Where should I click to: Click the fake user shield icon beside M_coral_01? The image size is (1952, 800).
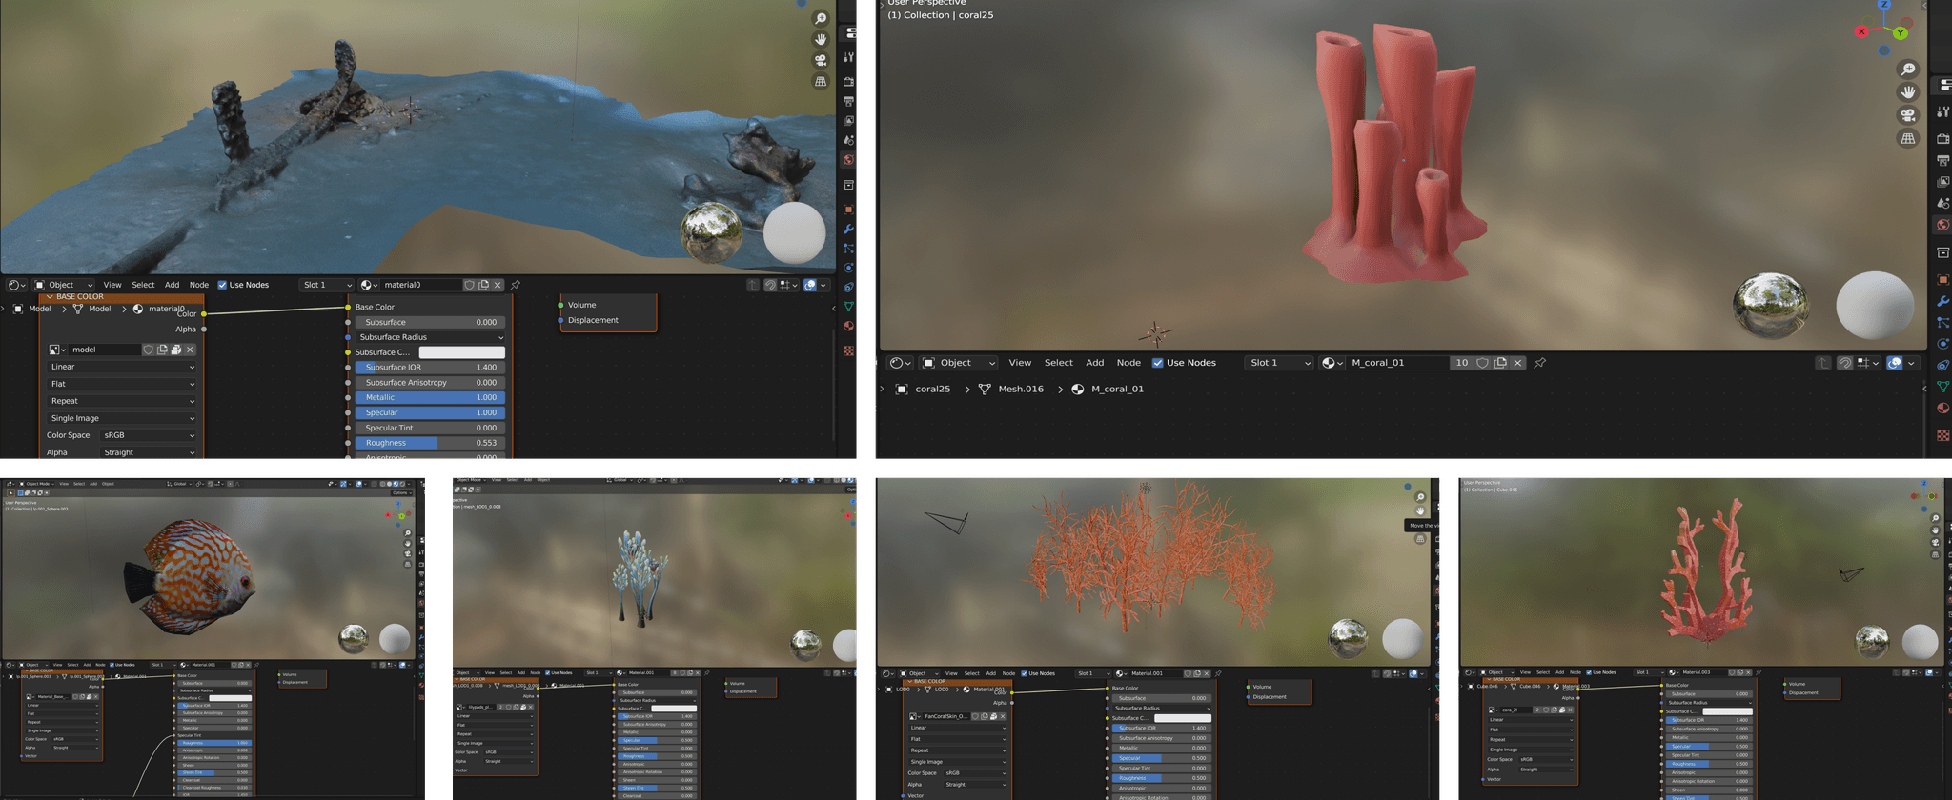[x=1482, y=363]
